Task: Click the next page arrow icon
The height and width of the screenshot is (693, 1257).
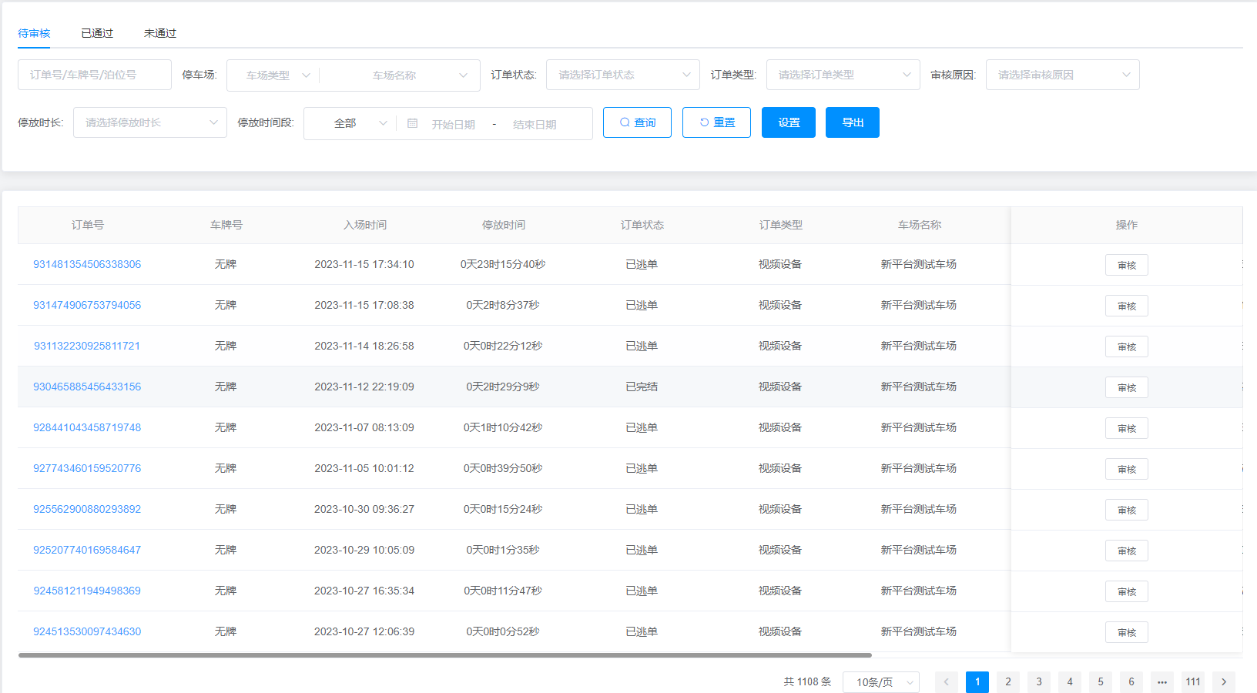Action: tap(1223, 681)
